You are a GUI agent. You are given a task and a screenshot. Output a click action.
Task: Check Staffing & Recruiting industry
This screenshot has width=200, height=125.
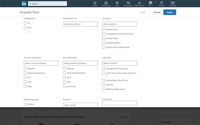click(x=104, y=89)
